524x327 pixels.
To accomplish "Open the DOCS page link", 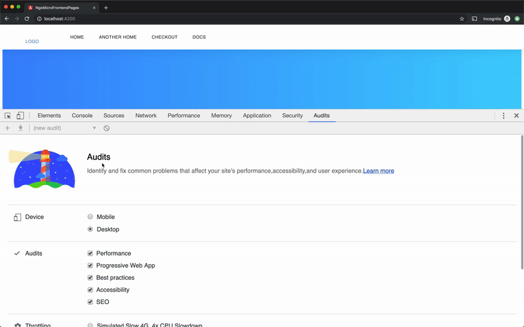I will [199, 37].
